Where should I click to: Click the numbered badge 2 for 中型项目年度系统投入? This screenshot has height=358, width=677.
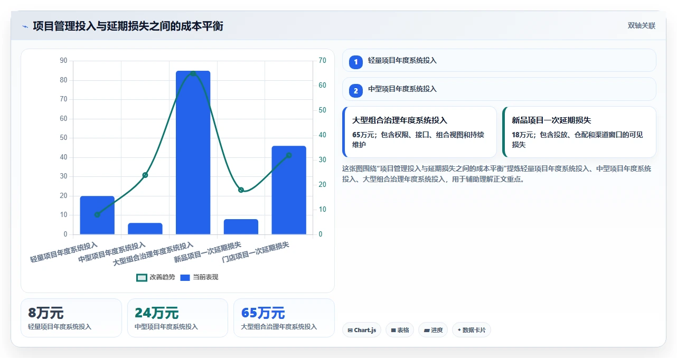pyautogui.click(x=356, y=91)
